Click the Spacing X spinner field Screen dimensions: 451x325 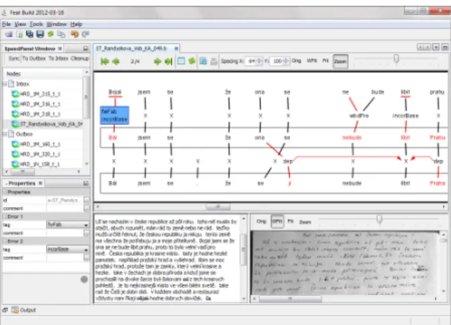[254, 61]
